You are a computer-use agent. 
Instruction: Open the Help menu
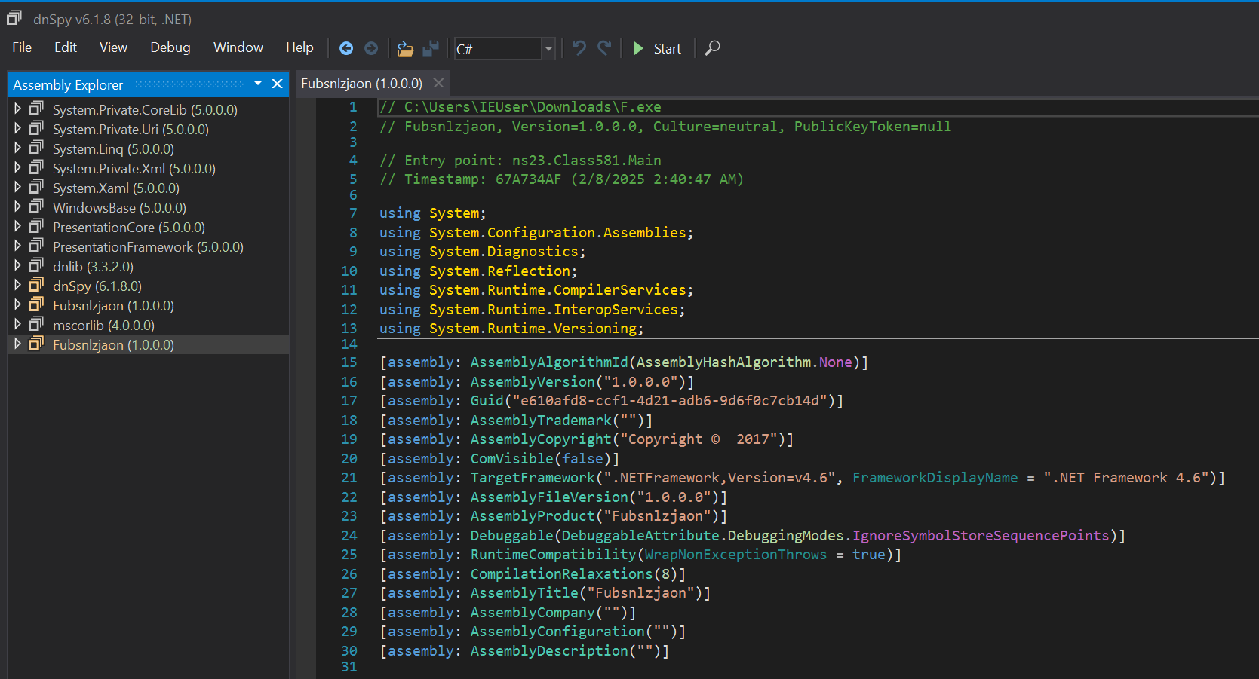point(299,47)
